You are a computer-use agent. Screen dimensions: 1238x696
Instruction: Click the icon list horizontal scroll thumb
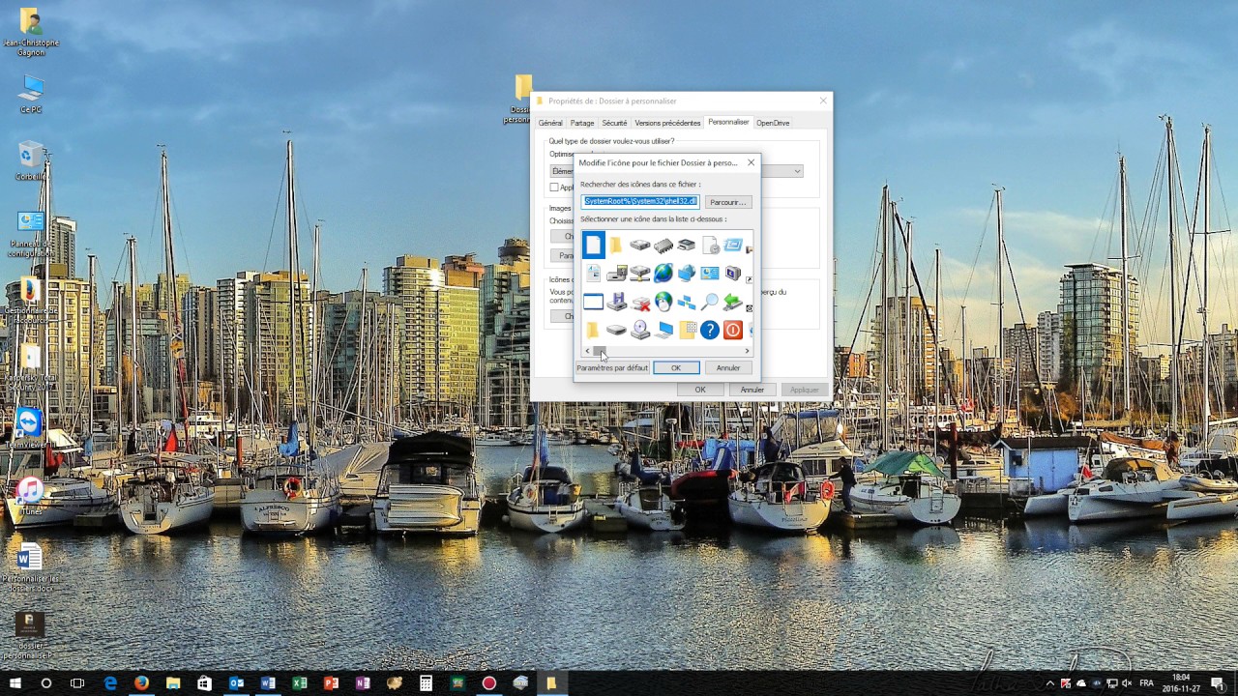tap(600, 351)
